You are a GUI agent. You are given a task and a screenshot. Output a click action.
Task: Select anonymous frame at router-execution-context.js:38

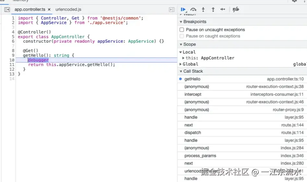(242, 87)
